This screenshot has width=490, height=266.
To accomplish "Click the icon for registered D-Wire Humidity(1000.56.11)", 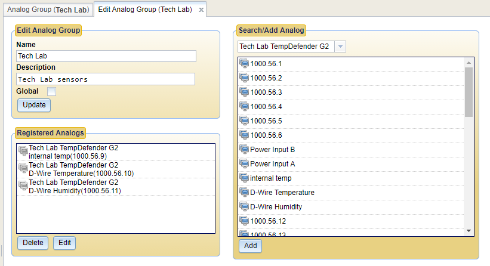I will pos(23,185).
